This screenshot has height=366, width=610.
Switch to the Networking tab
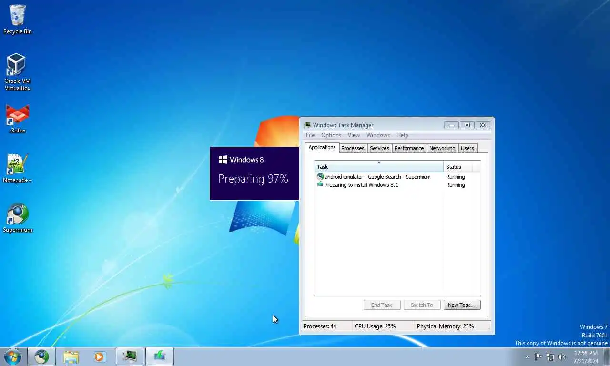(442, 148)
